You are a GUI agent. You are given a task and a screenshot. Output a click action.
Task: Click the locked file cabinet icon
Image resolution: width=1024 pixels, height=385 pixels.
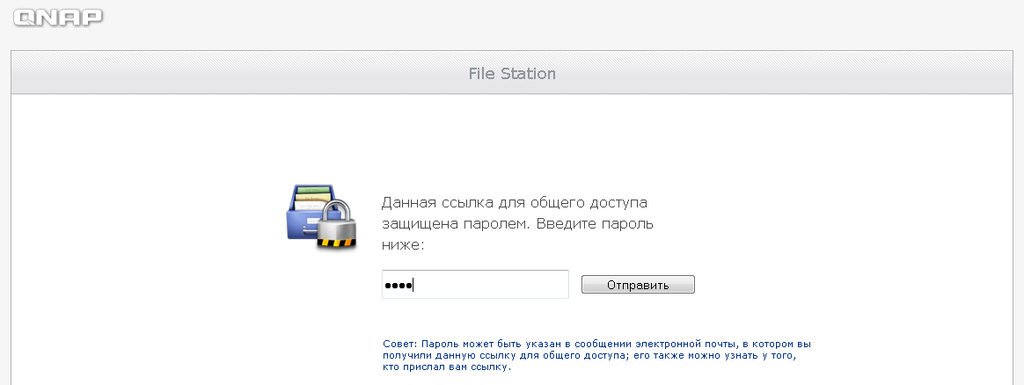[x=322, y=216]
